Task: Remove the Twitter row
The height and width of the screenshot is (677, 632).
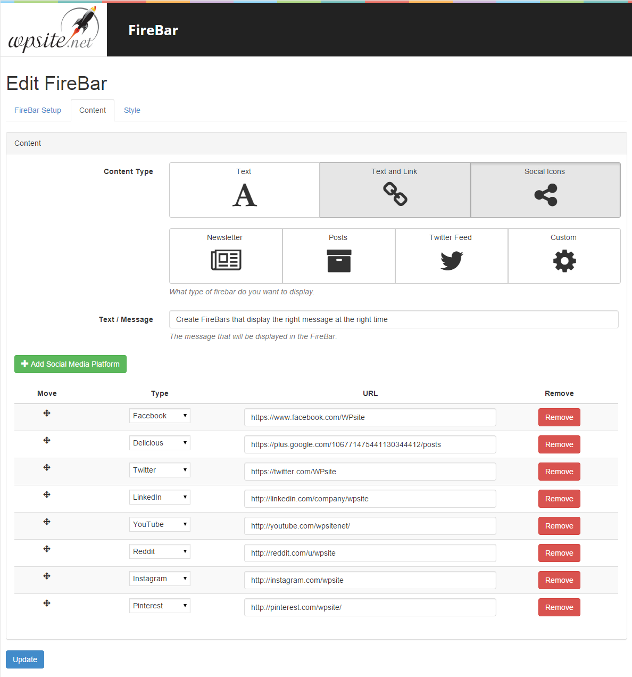Action: pos(559,472)
